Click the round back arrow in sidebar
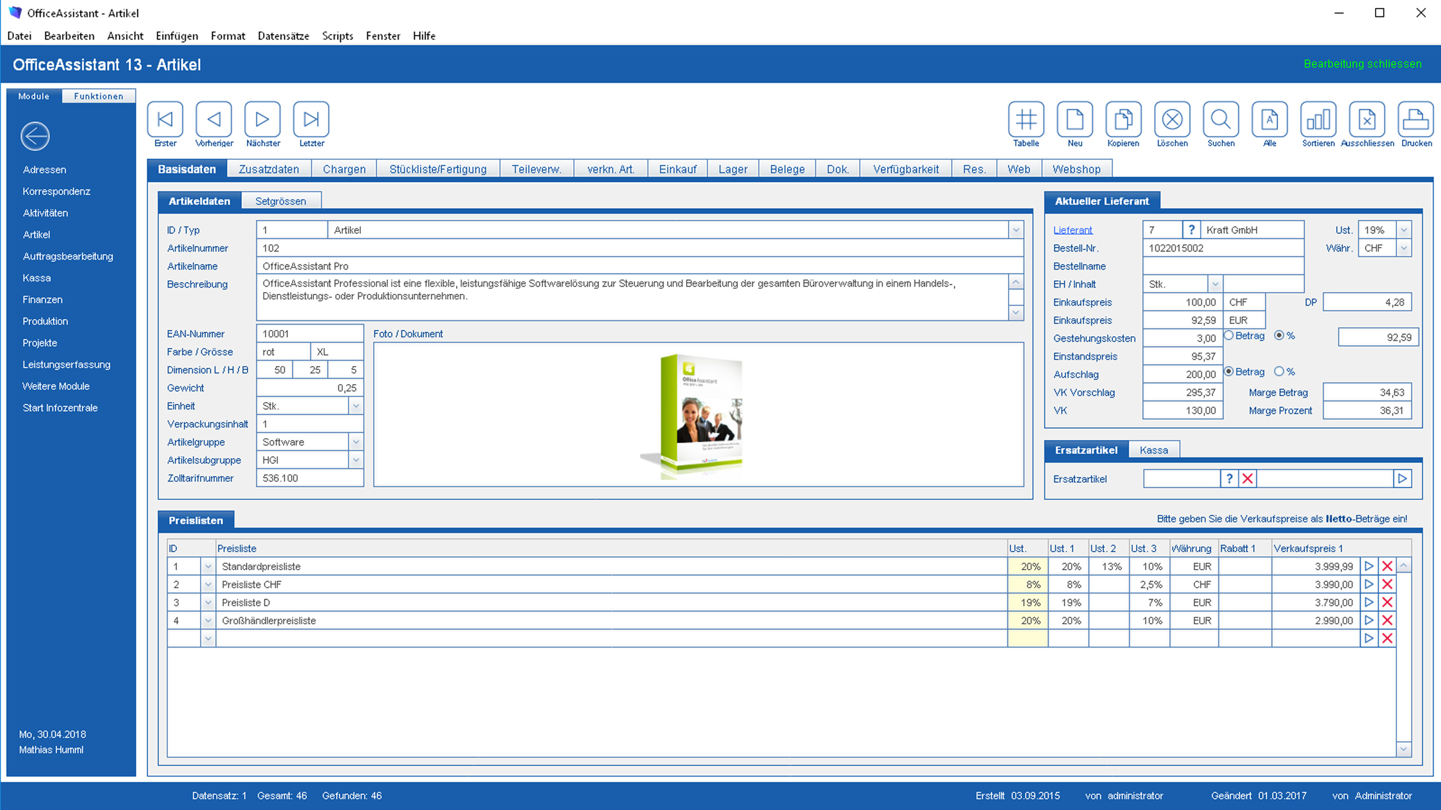 pos(35,136)
